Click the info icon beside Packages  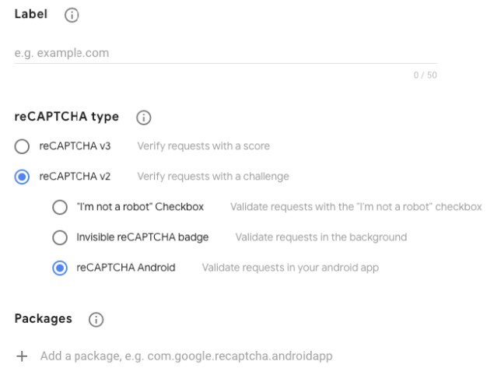tap(96, 319)
